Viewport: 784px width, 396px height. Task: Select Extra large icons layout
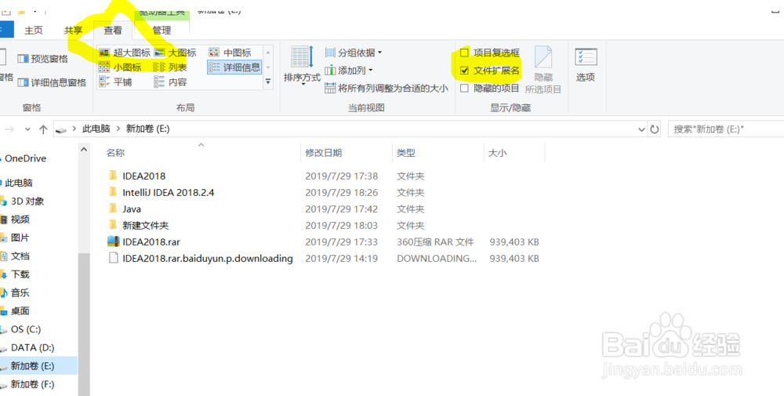point(125,53)
